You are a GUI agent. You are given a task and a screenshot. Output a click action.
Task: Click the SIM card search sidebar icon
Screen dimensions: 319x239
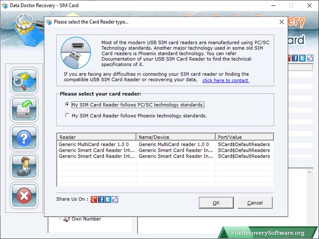(x=24, y=80)
